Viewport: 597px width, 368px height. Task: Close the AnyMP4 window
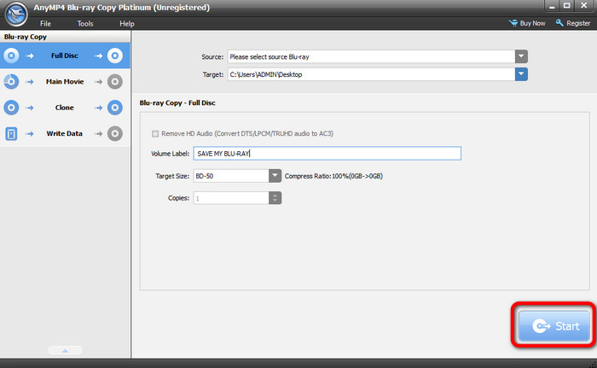[583, 6]
